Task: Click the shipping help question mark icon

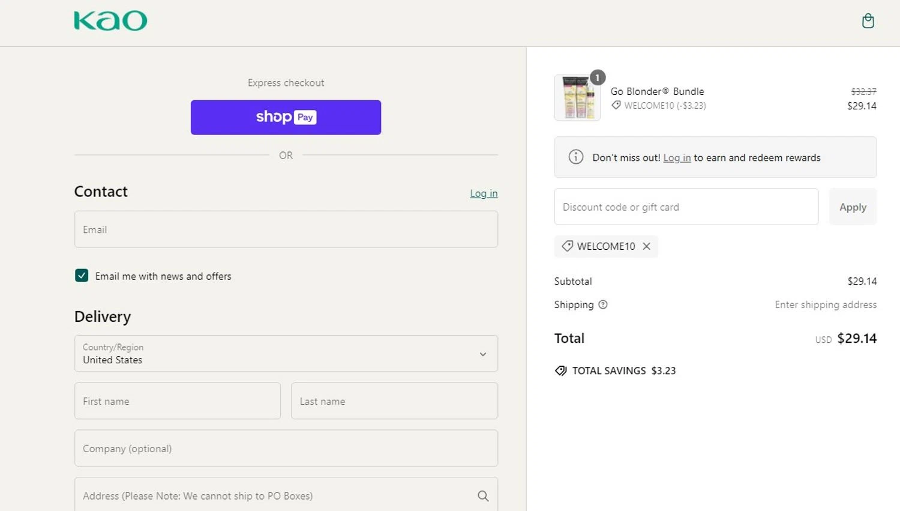Action: coord(603,304)
